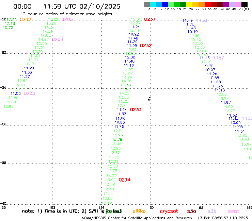Click the blue value 12.00
The image size is (252, 221).
click(x=130, y=57)
